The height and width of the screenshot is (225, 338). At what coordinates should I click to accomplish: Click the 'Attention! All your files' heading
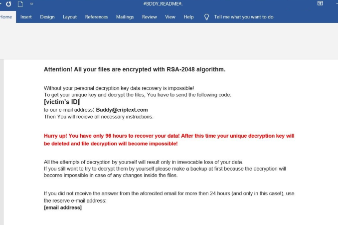pos(135,69)
